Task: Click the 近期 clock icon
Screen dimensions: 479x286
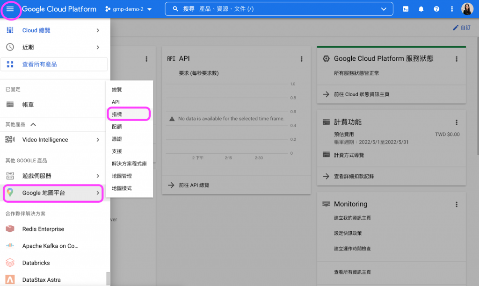Action: tap(10, 47)
